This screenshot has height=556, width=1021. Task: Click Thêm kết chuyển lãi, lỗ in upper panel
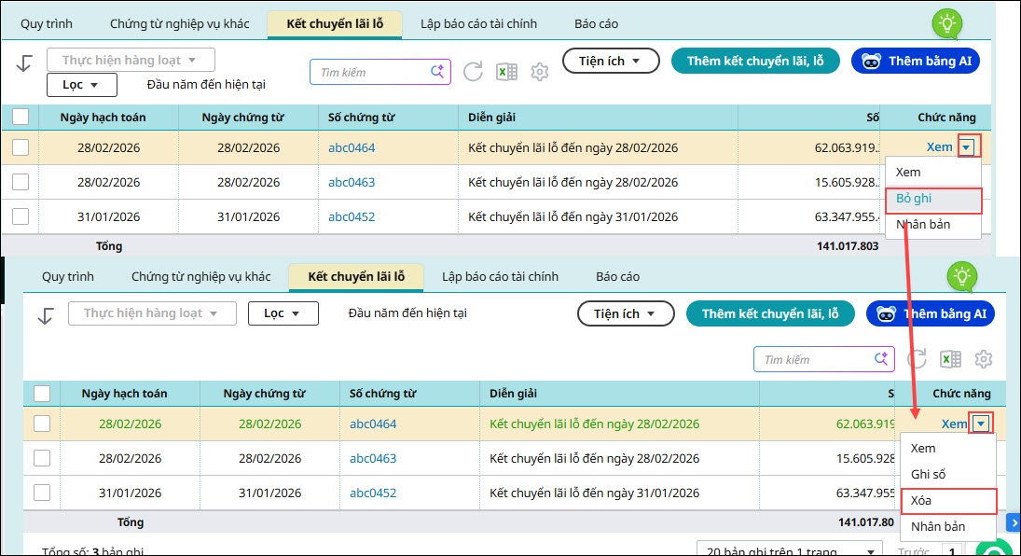click(755, 61)
